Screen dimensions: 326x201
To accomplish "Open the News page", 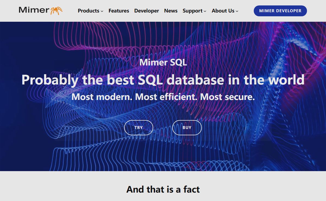I will coord(171,11).
